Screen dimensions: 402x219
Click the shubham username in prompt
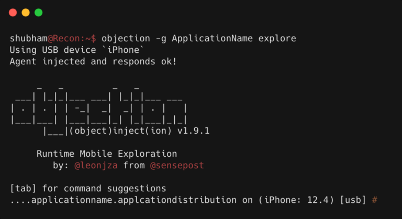tap(28, 39)
